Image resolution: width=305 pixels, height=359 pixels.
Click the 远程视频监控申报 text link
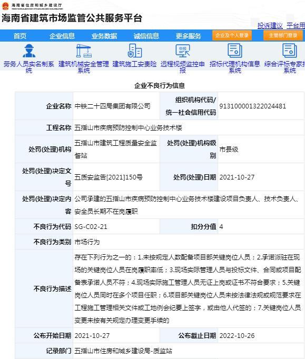183,67
